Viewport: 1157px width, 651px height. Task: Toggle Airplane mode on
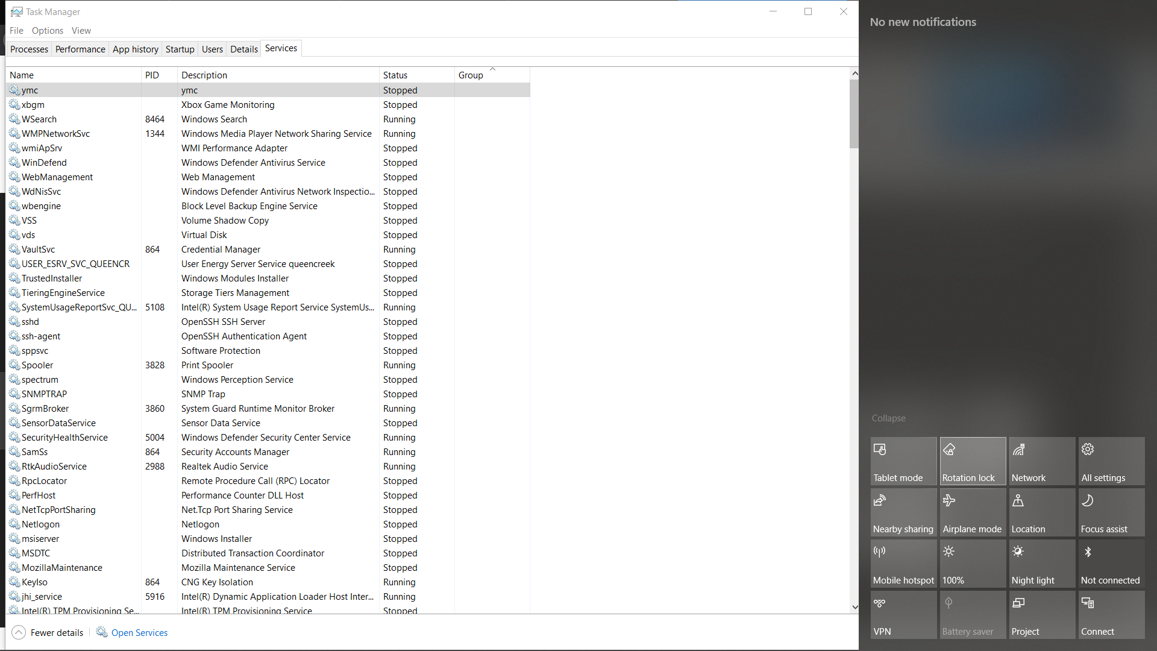972,512
